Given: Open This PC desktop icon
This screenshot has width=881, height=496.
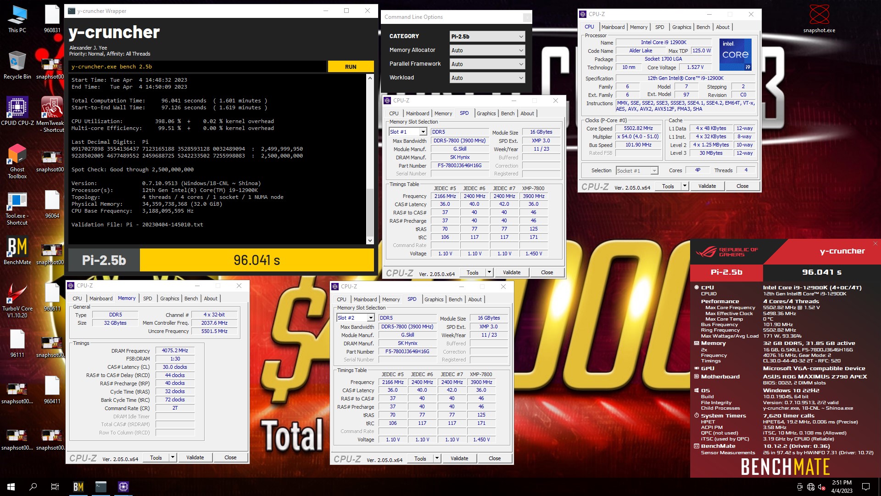Looking at the screenshot, I should pyautogui.click(x=17, y=19).
